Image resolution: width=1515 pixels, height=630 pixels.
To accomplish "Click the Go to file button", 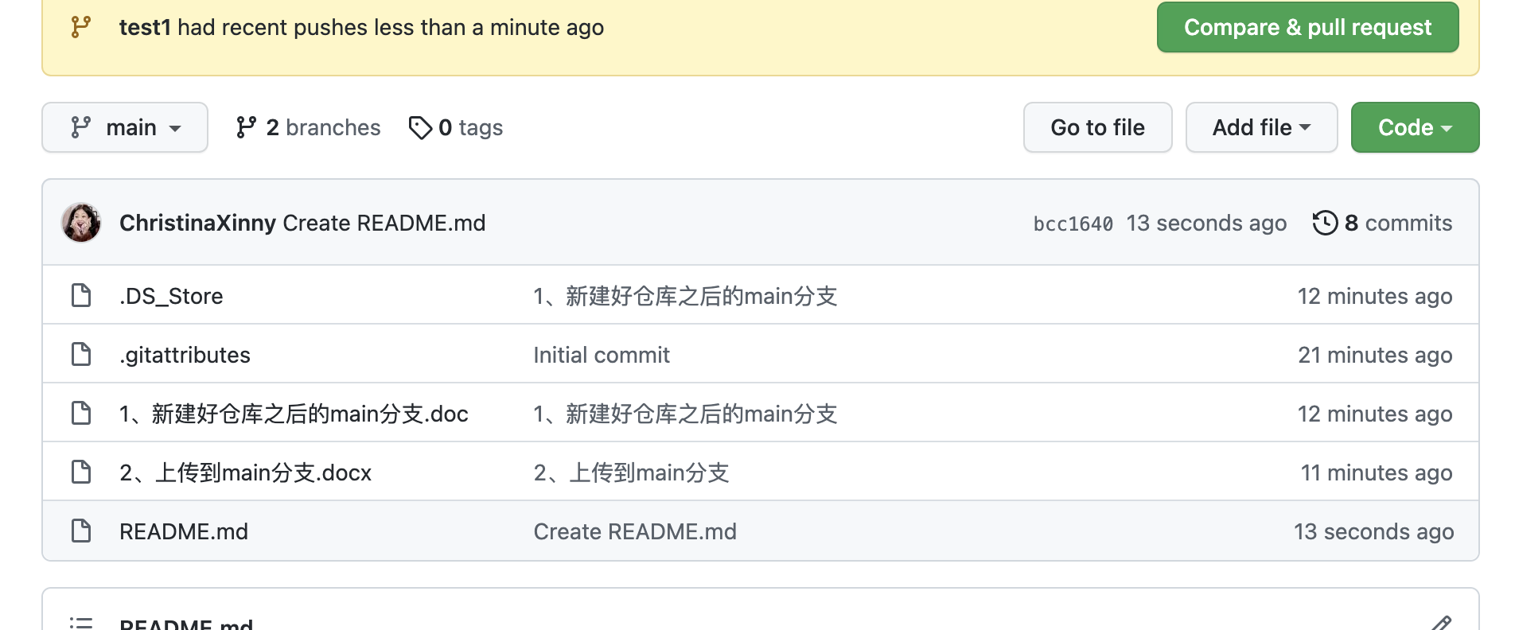I will (x=1097, y=127).
